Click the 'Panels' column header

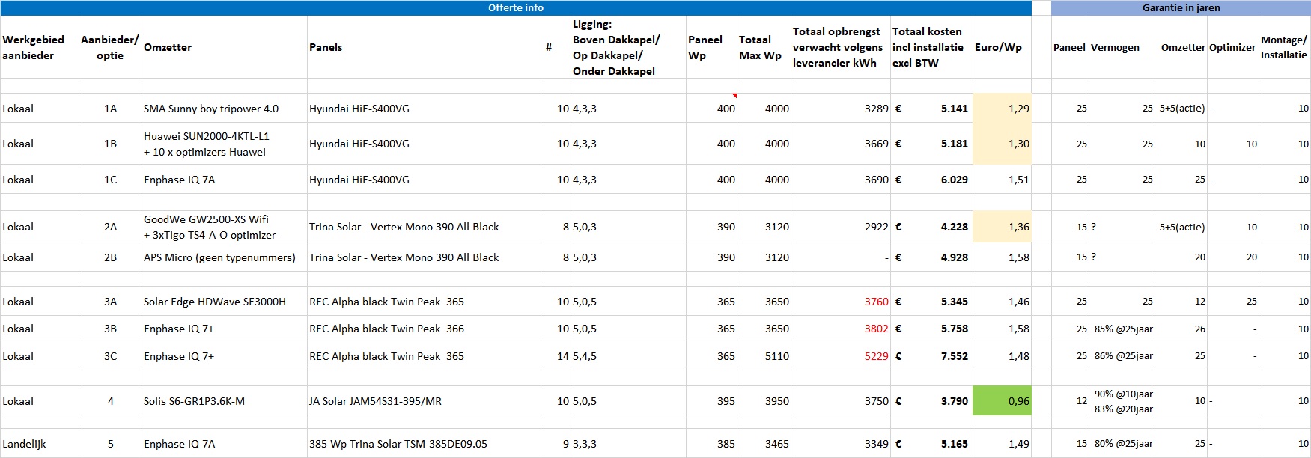425,47
